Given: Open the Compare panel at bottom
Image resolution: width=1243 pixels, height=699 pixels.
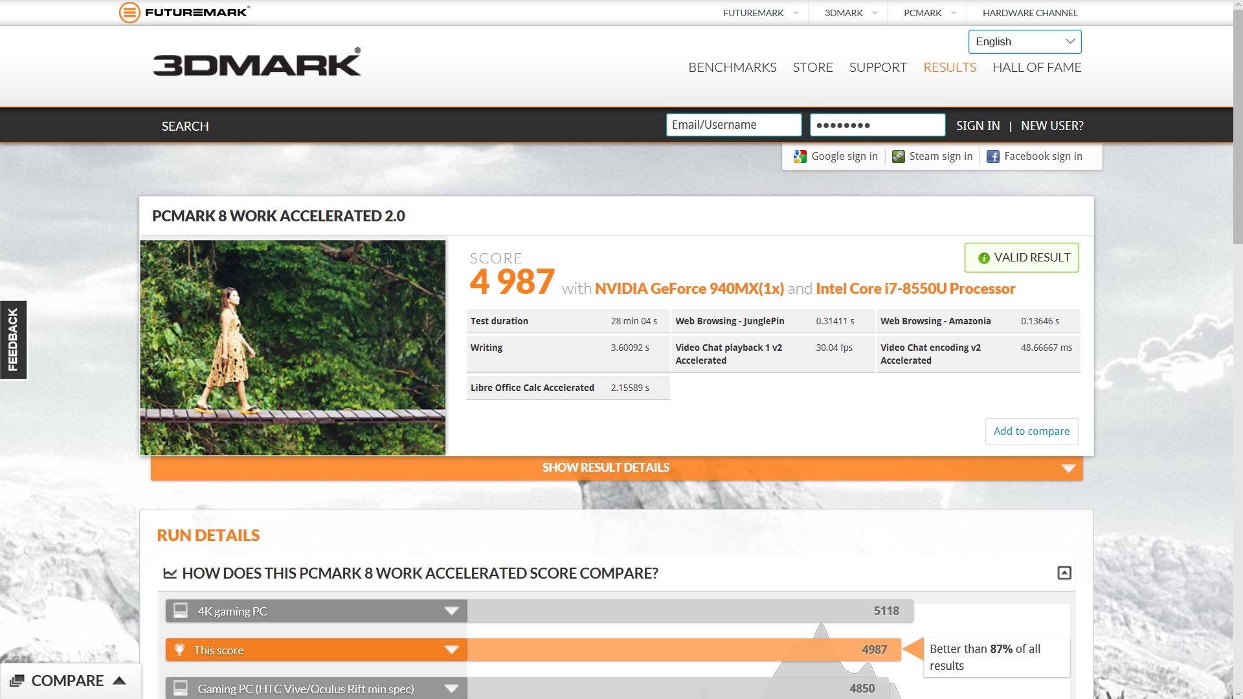Looking at the screenshot, I should click(68, 681).
